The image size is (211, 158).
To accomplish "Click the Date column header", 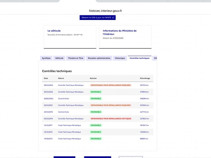I will (46, 78).
